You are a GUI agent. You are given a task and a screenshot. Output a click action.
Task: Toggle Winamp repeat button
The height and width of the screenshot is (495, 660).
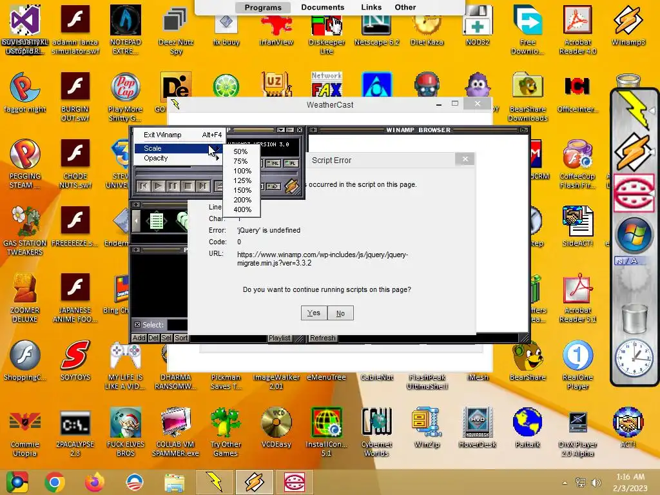pos(274,186)
